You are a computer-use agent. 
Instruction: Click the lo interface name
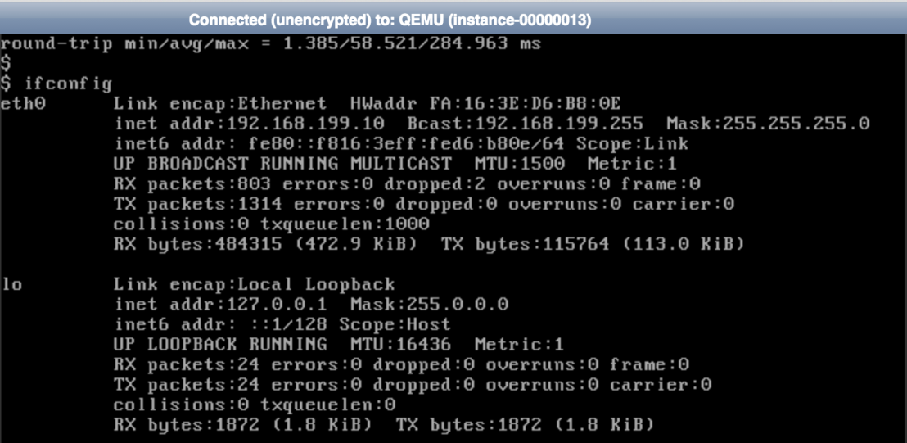click(x=11, y=284)
